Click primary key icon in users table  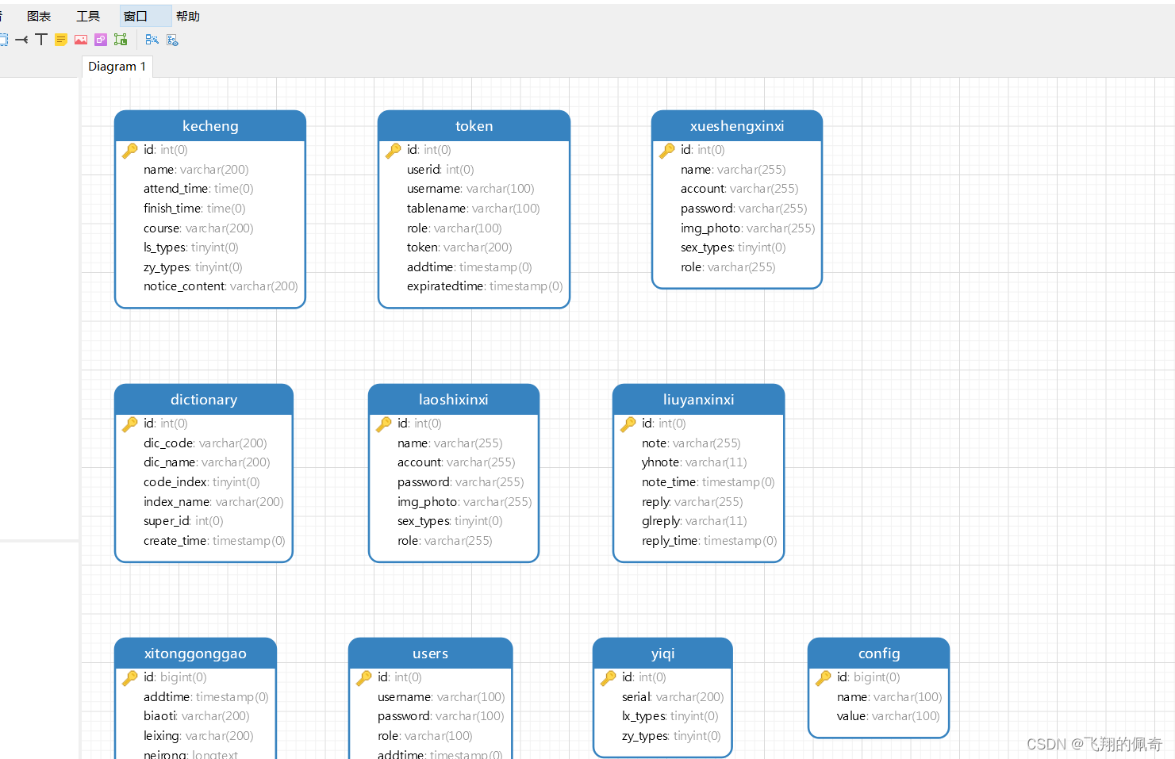[x=364, y=677]
